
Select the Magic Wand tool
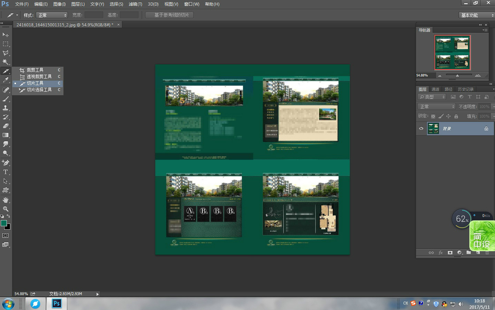point(6,62)
